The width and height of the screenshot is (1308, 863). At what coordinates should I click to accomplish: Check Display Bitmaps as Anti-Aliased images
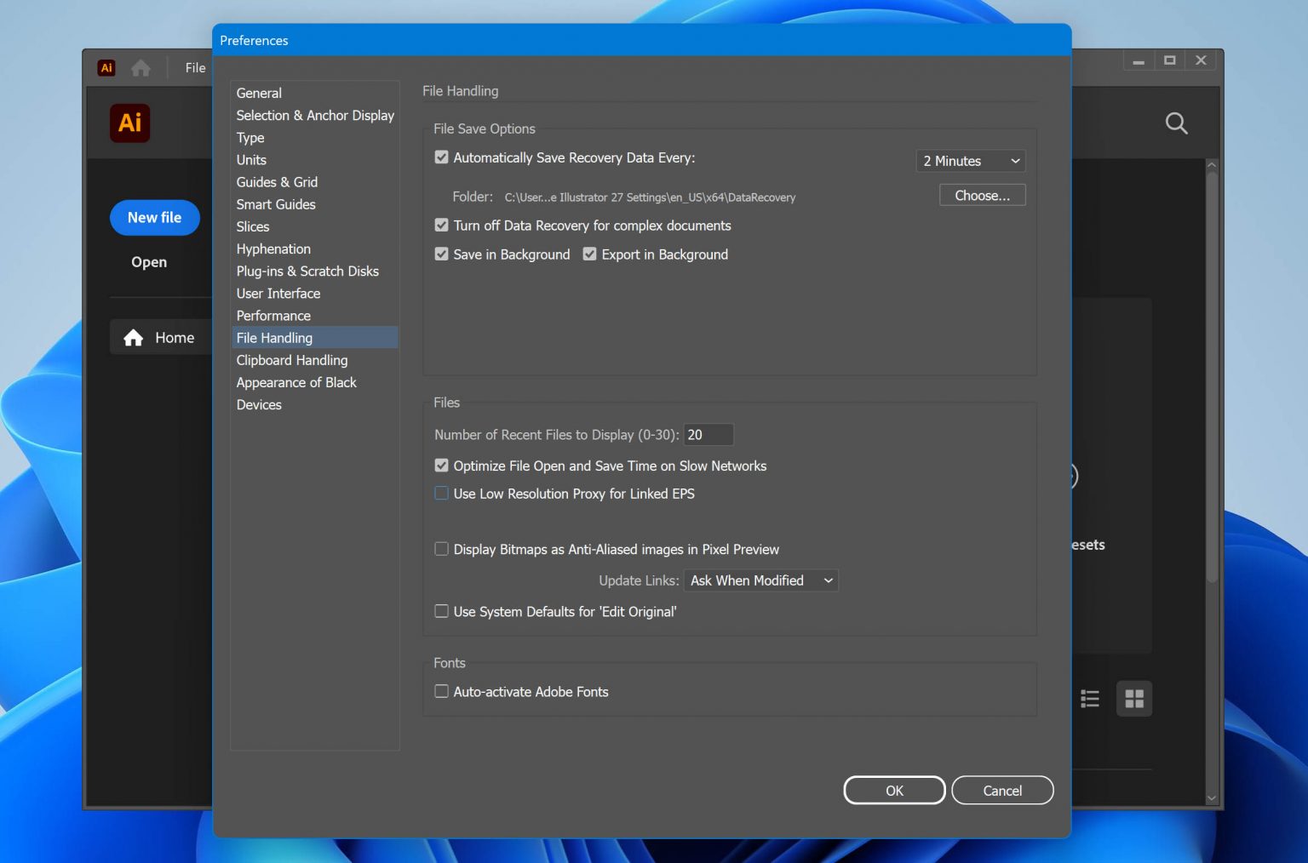click(x=441, y=549)
